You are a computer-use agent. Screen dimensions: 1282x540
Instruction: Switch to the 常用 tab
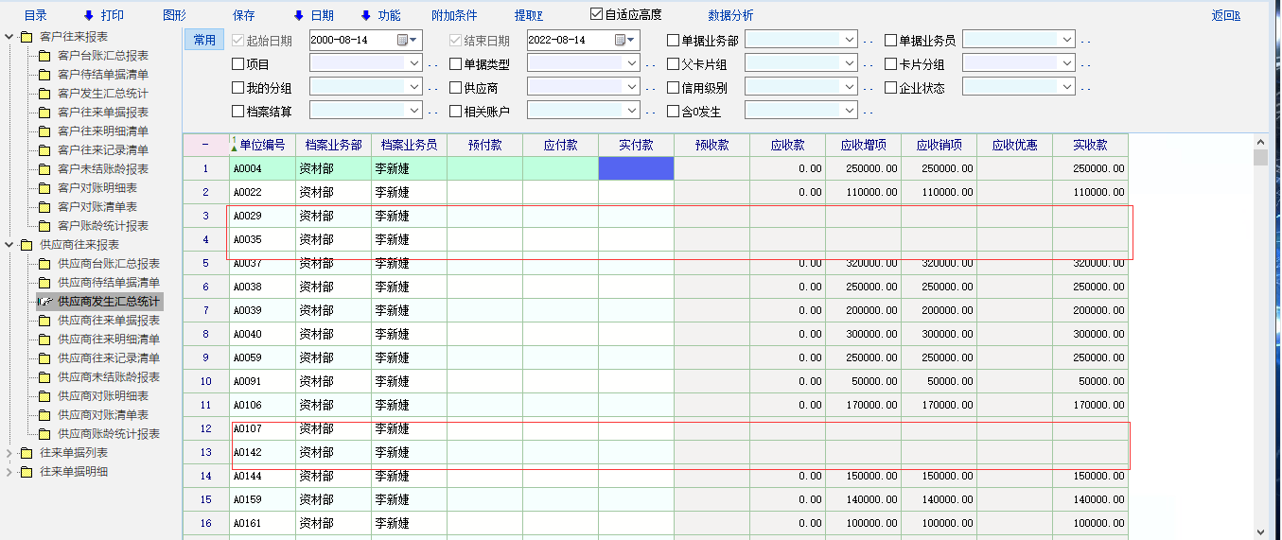[x=204, y=40]
